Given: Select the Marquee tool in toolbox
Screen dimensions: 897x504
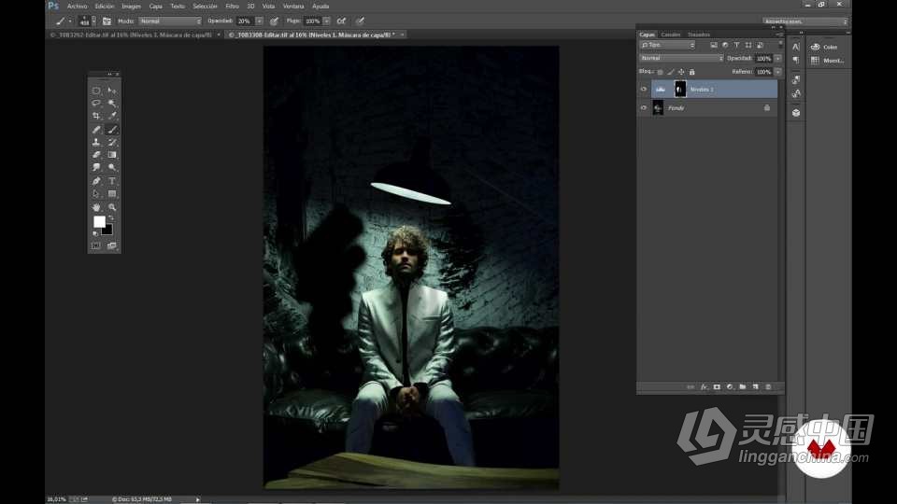Looking at the screenshot, I should point(96,91).
